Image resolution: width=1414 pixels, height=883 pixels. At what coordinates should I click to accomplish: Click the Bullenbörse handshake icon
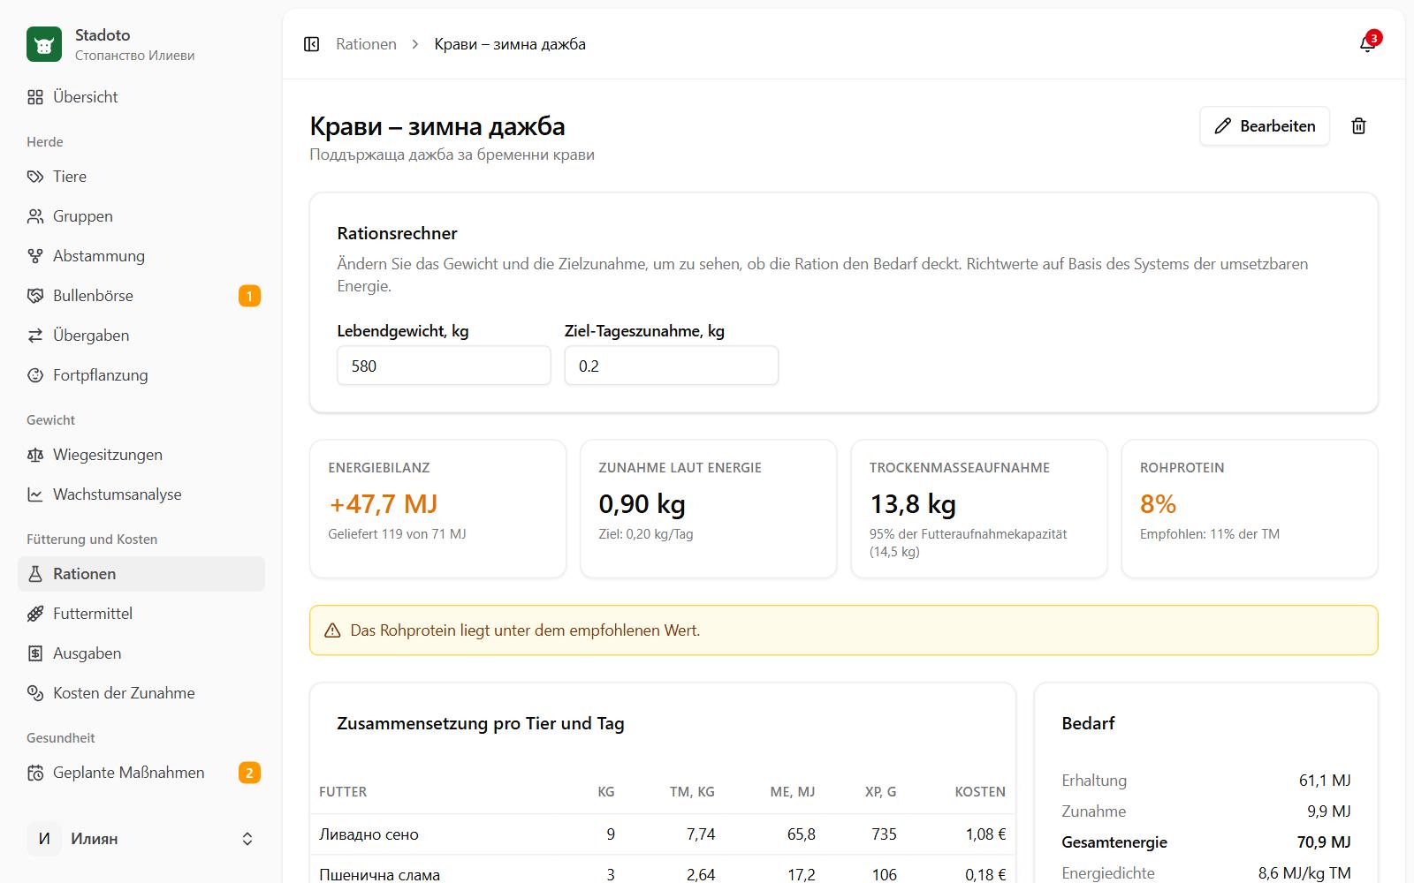pyautogui.click(x=35, y=296)
